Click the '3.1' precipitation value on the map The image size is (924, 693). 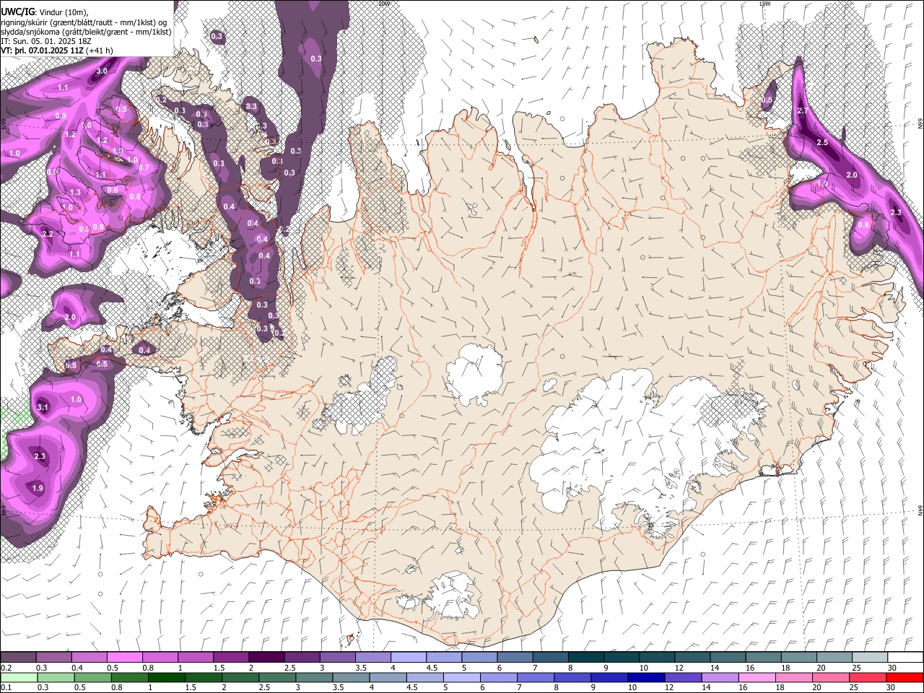[x=43, y=407]
